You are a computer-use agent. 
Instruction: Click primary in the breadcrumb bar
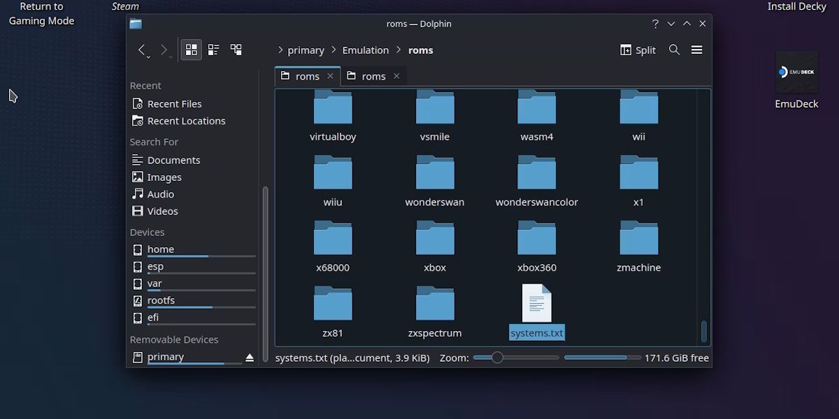click(306, 50)
